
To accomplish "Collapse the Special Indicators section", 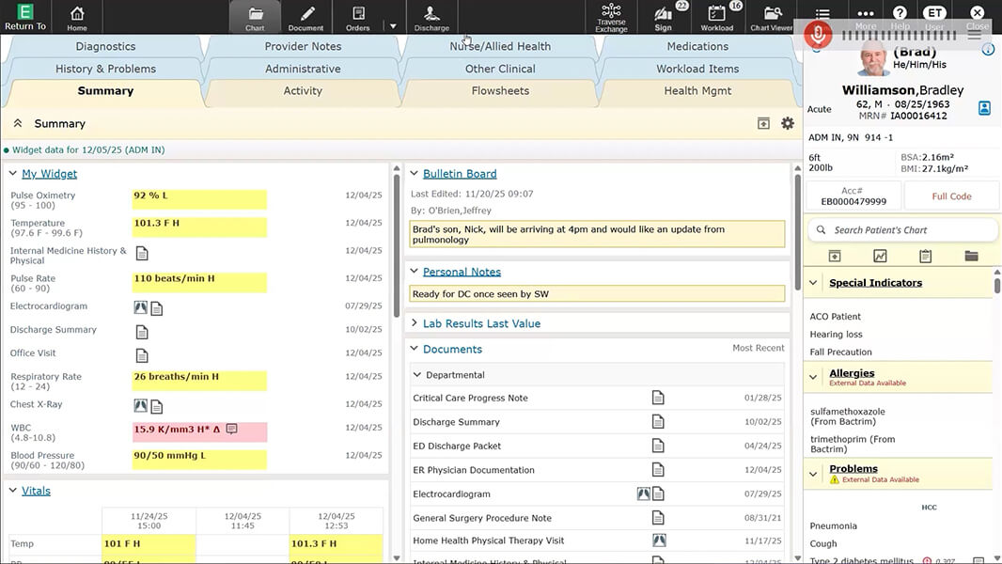I will point(812,282).
